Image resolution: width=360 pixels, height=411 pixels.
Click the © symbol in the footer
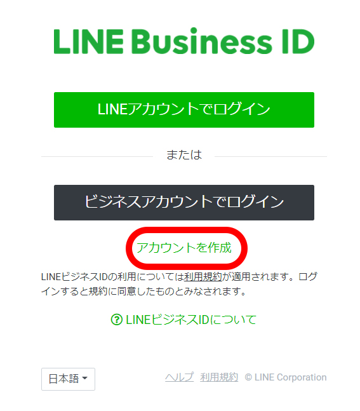point(248,377)
